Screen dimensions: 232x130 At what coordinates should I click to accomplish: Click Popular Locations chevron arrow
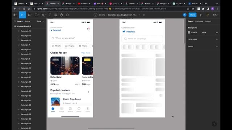(88, 92)
